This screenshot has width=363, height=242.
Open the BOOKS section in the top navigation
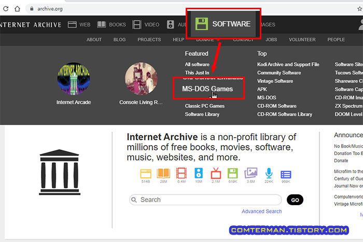click(111, 24)
